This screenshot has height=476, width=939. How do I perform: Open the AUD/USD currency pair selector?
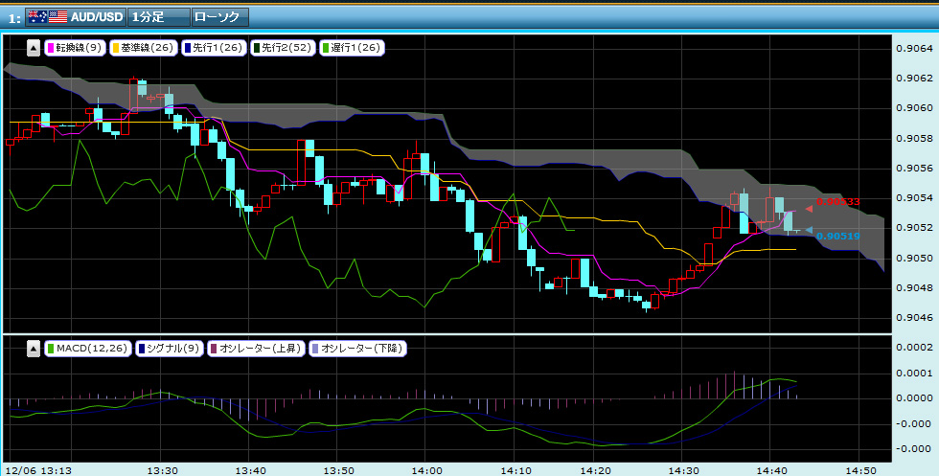pos(76,17)
